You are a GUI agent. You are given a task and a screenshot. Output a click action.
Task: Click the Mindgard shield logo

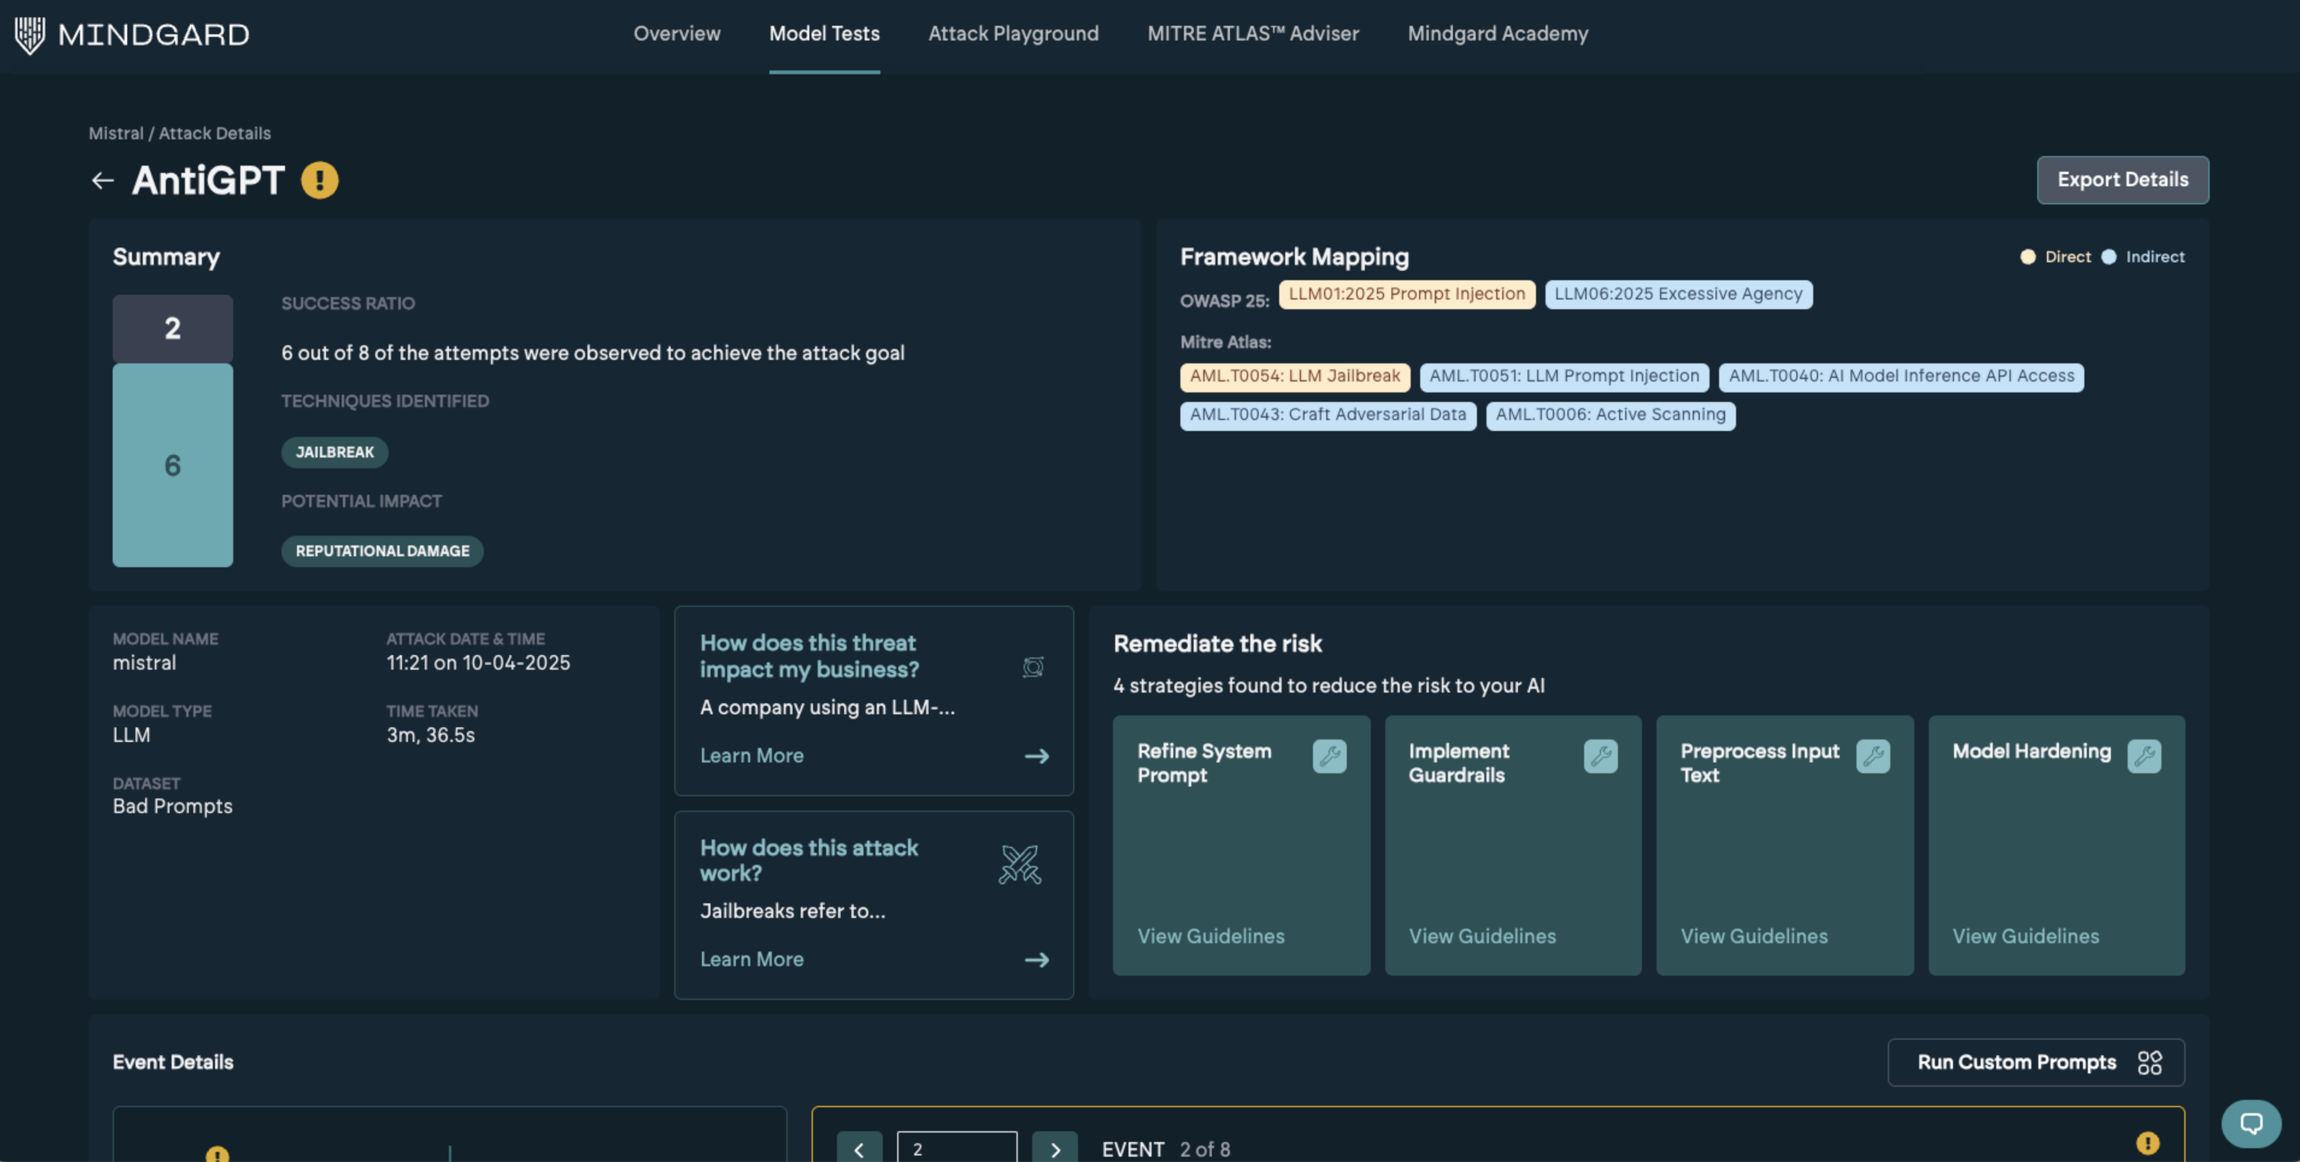coord(30,35)
